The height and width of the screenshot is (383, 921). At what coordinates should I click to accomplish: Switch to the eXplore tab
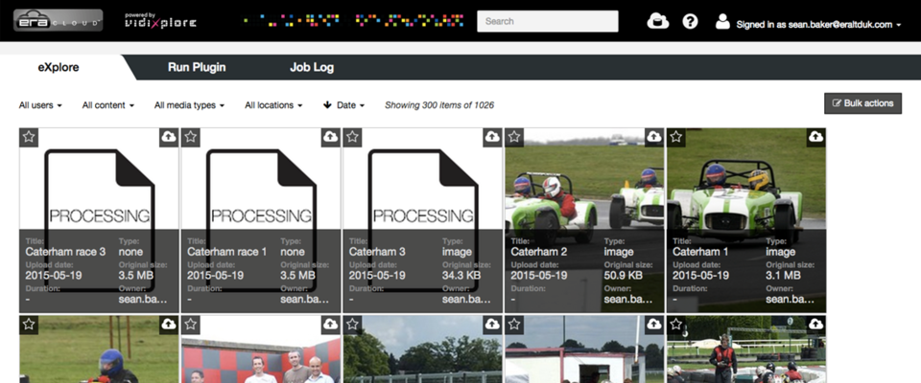[x=59, y=67]
